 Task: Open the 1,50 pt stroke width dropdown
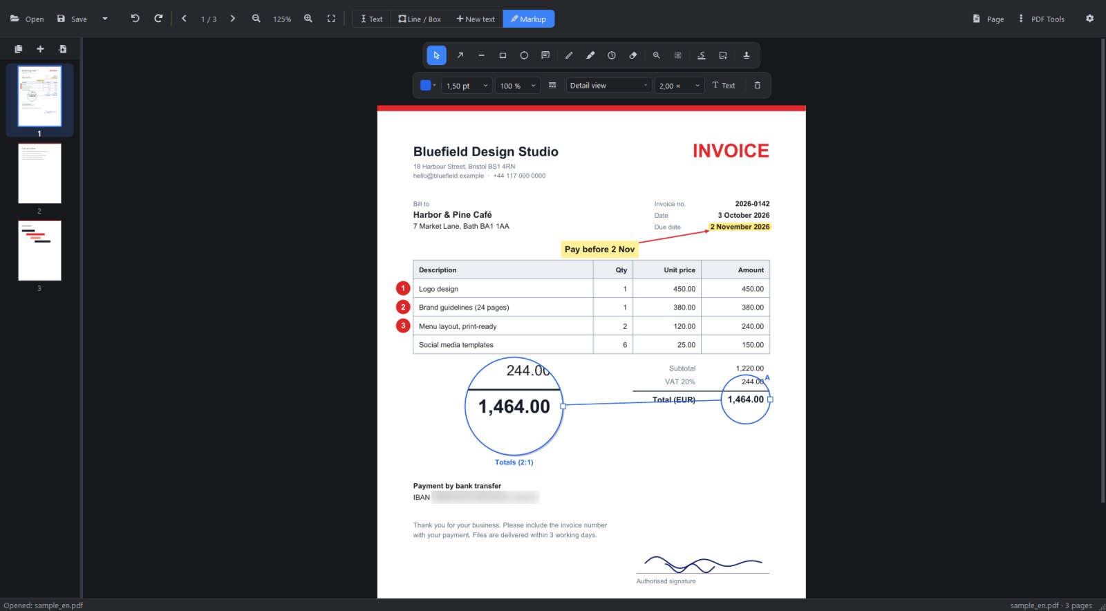tap(467, 86)
